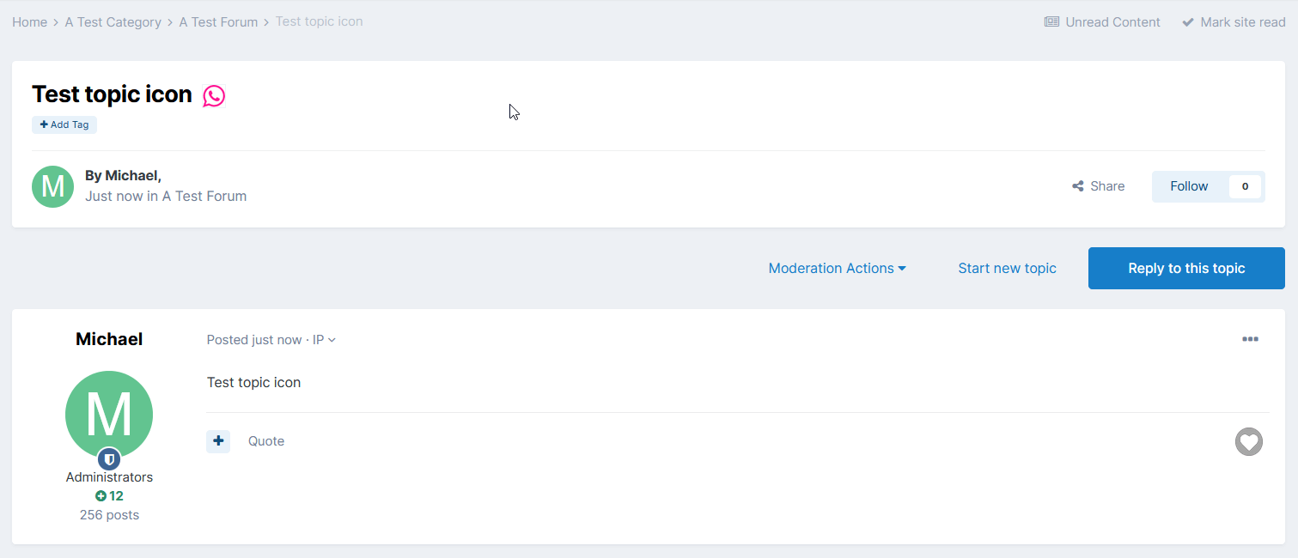Click Mark site read checkmark
Image resolution: width=1298 pixels, height=558 pixels.
click(1188, 22)
